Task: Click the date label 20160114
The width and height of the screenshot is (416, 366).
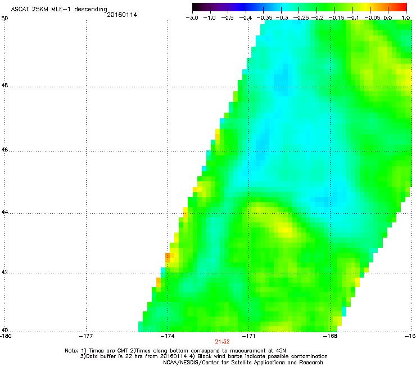Action: [x=122, y=15]
